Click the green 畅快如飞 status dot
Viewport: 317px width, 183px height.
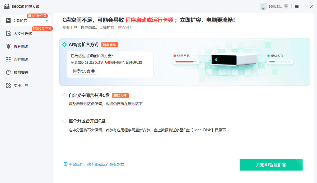point(269,56)
